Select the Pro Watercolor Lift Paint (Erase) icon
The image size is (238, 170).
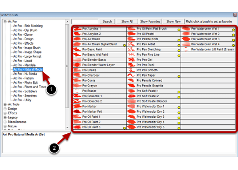[186, 49]
